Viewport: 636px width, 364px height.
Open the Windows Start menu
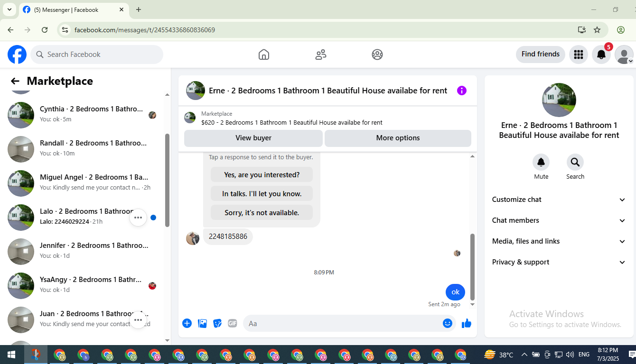coord(11,355)
